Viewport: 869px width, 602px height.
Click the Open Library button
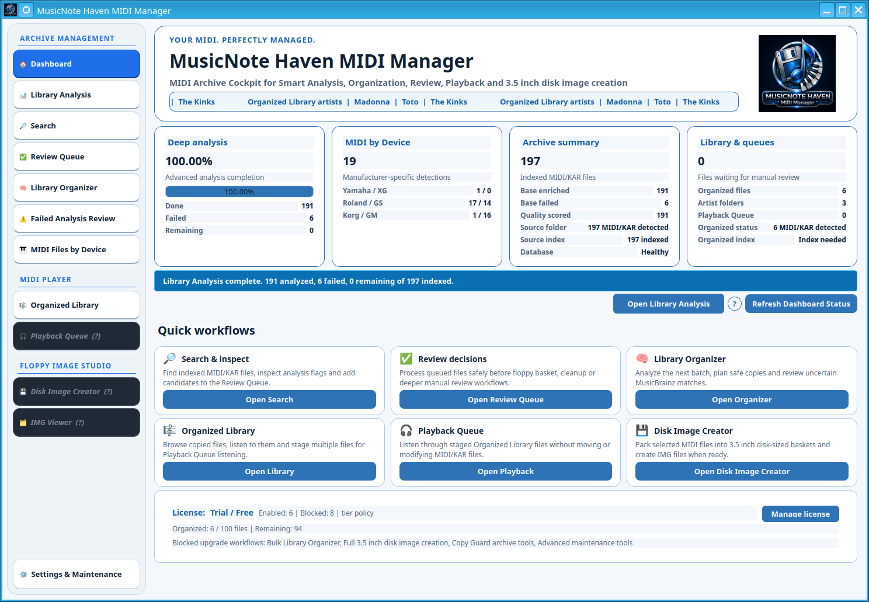coord(269,471)
